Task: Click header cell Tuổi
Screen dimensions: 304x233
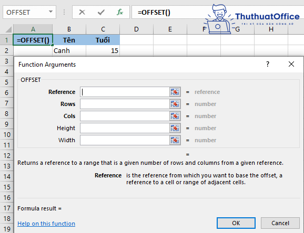Action: coord(103,40)
